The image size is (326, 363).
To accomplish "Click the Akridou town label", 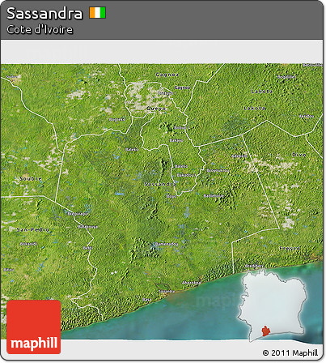I will [x=307, y=116].
